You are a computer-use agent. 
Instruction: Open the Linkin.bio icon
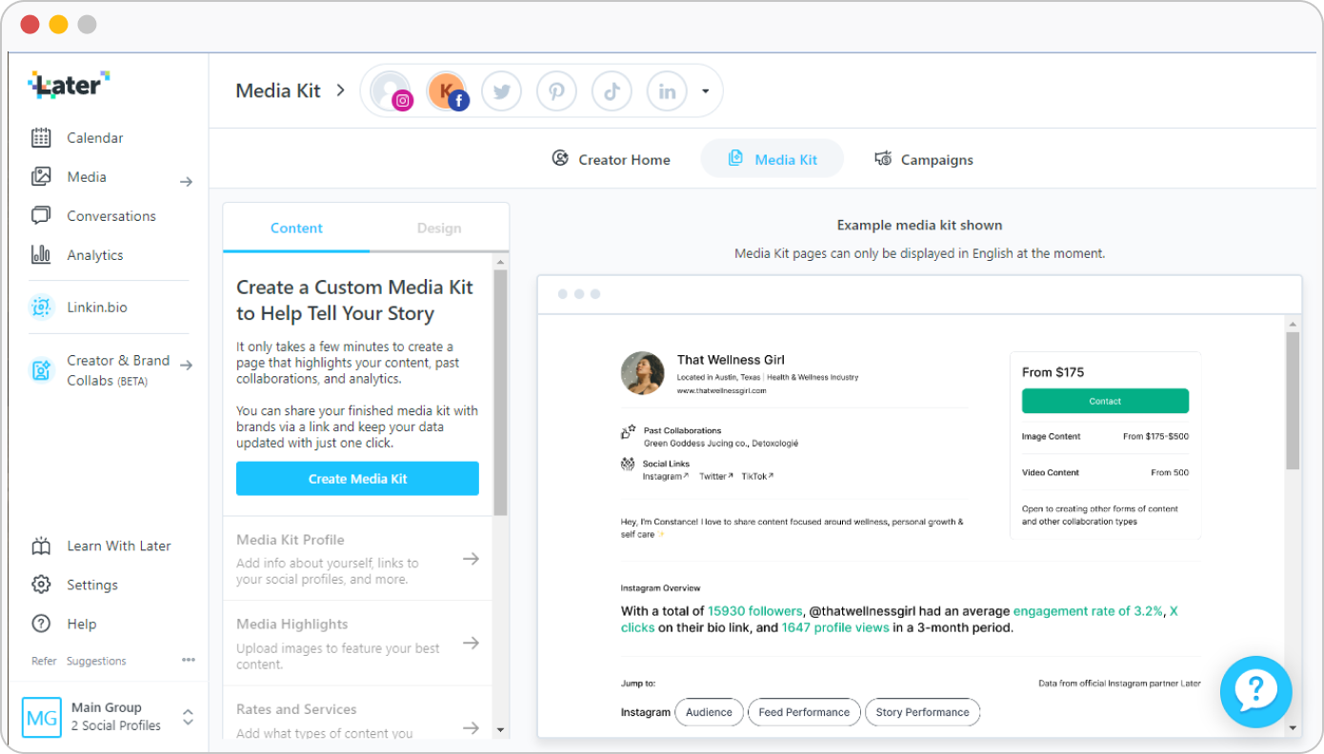point(41,308)
